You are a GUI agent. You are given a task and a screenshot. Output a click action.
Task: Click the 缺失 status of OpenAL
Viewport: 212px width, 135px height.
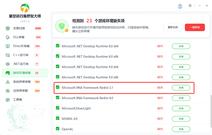click(x=160, y=129)
